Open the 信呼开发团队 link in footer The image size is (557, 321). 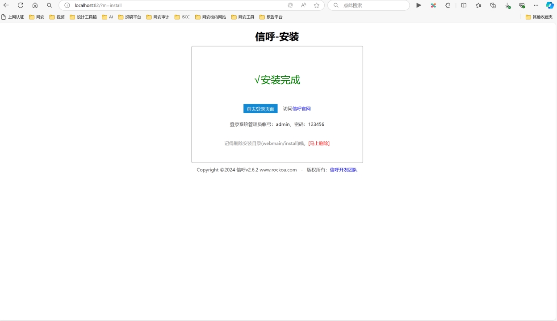343,170
